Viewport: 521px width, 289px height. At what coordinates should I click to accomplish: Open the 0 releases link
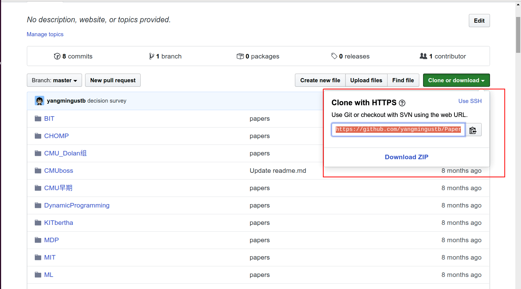point(350,56)
